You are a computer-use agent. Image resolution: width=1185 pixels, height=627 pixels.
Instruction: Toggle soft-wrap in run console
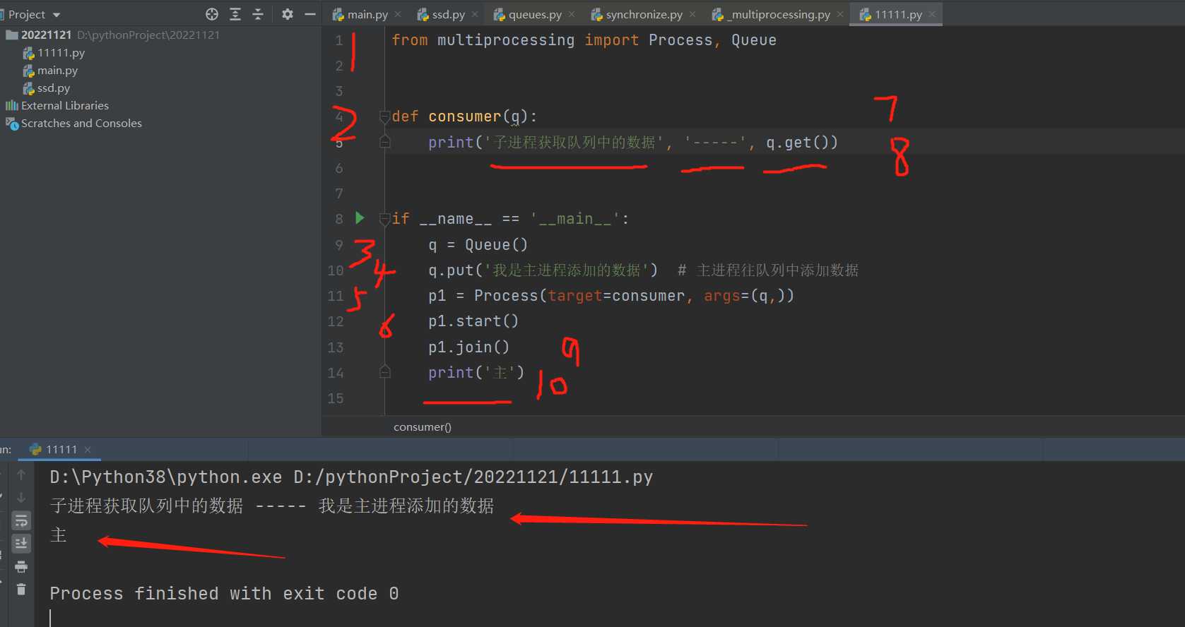[21, 520]
